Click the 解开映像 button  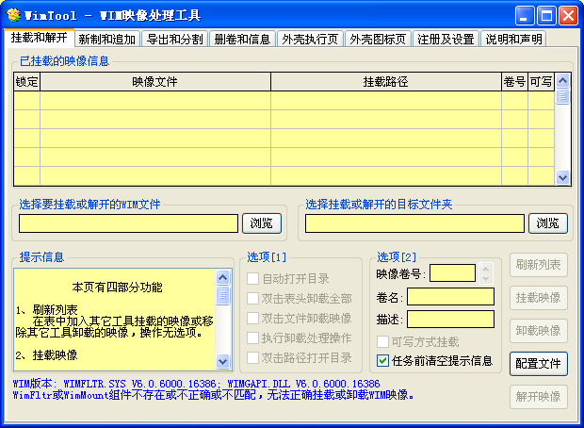[539, 397]
